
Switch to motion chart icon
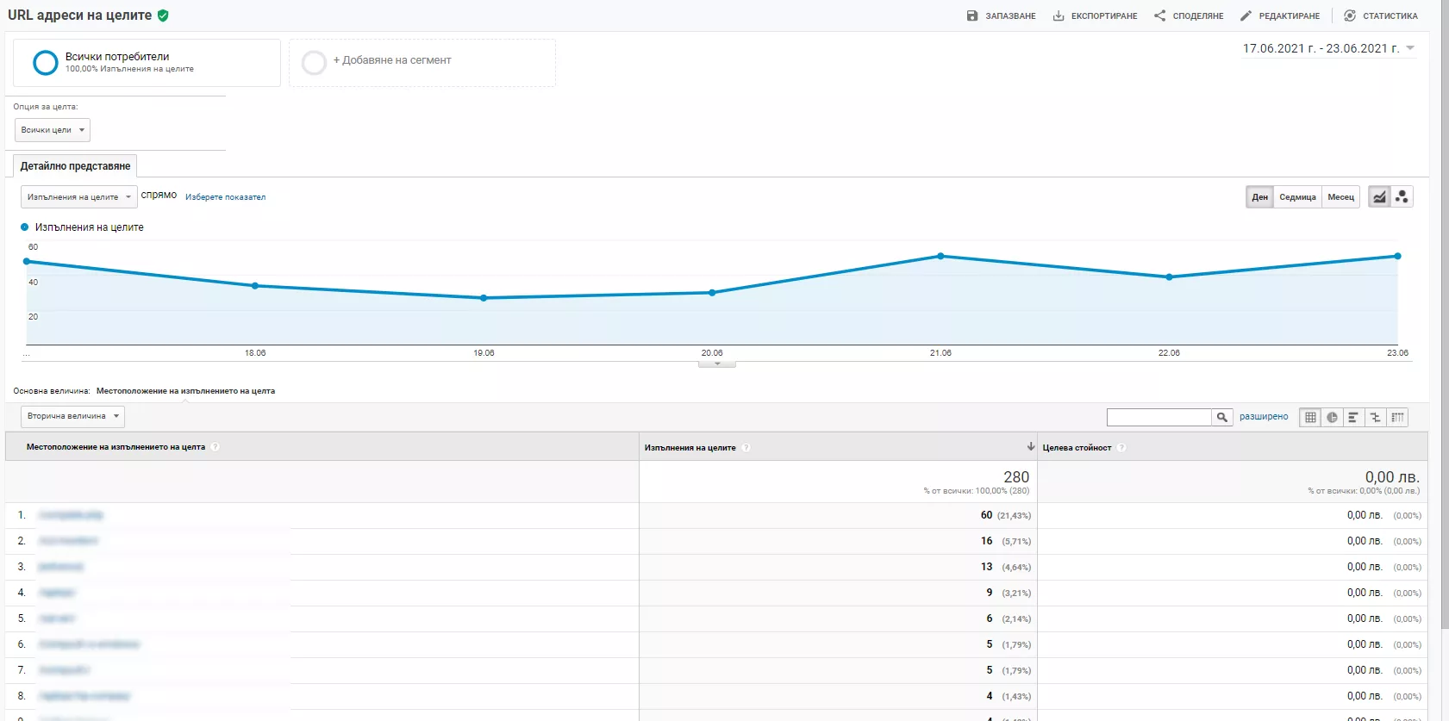click(x=1402, y=197)
